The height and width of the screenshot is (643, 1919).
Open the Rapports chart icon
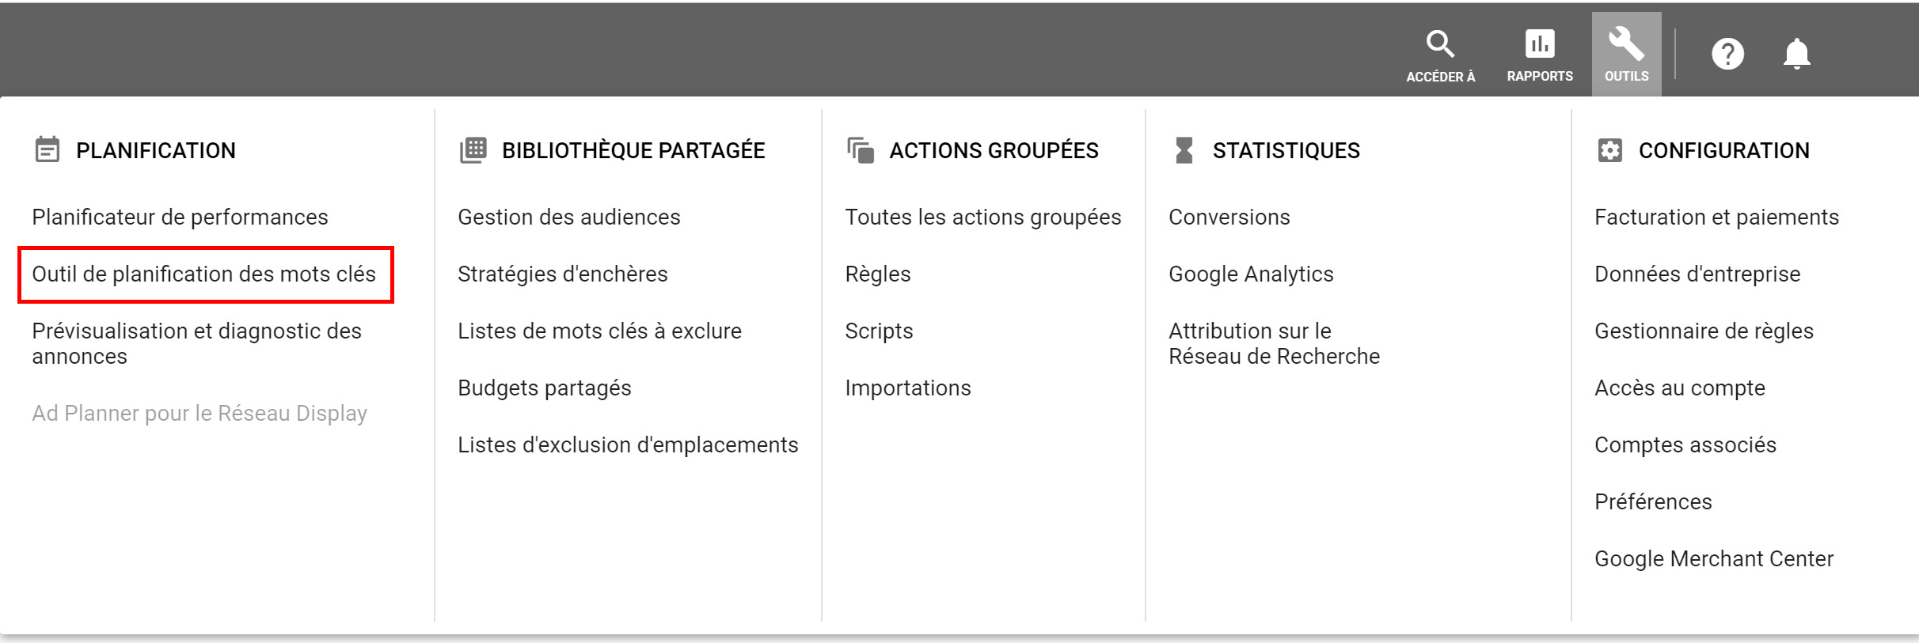tap(1540, 43)
